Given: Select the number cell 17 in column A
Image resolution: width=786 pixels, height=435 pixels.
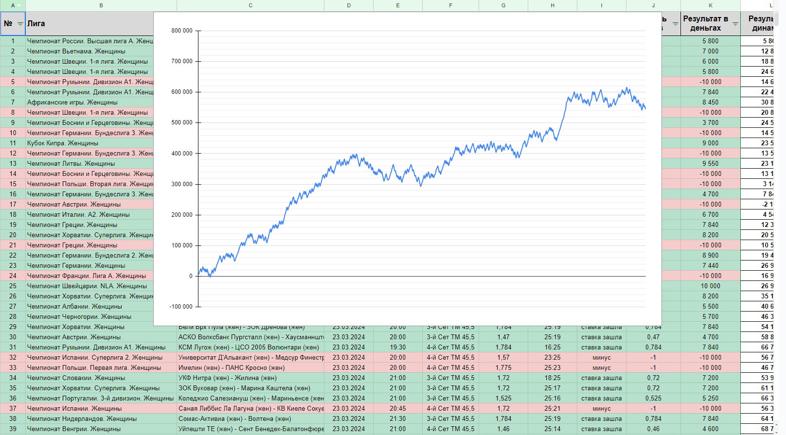Looking at the screenshot, I should (13, 204).
